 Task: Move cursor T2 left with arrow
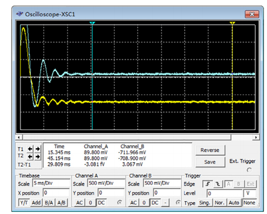(30, 156)
